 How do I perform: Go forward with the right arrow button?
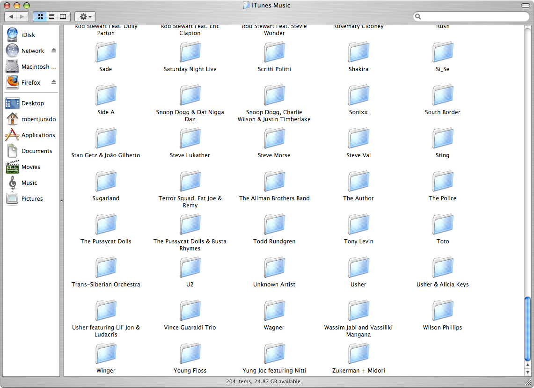coord(22,16)
